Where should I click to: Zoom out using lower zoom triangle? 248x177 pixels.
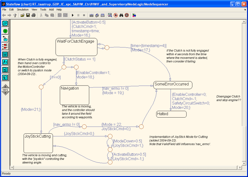(5, 93)
